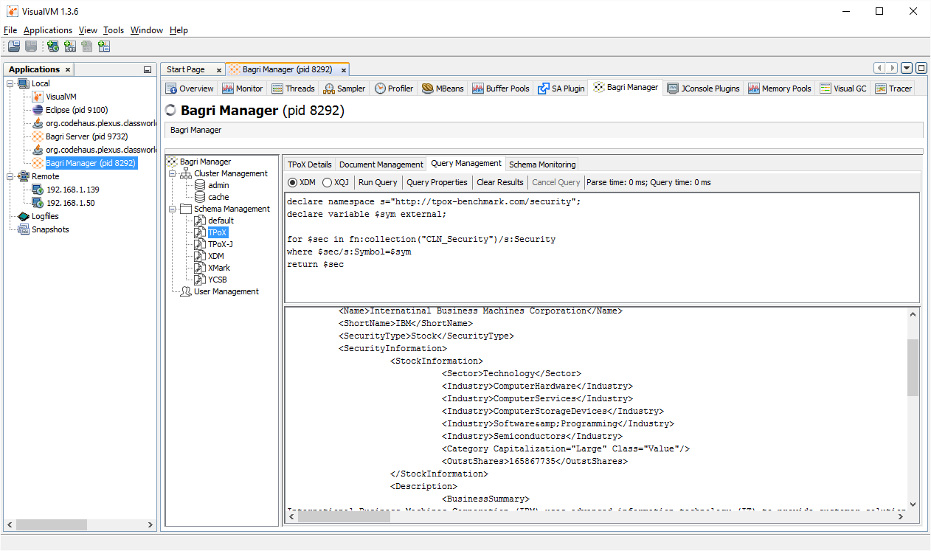The width and height of the screenshot is (931, 551).
Task: Open the SA Plugin tab
Action: [561, 89]
